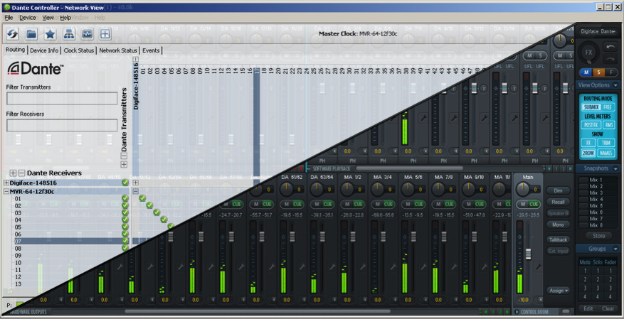Click the pan knob on MA 3/4 channel
This screenshot has width=624, height=319.
377,190
